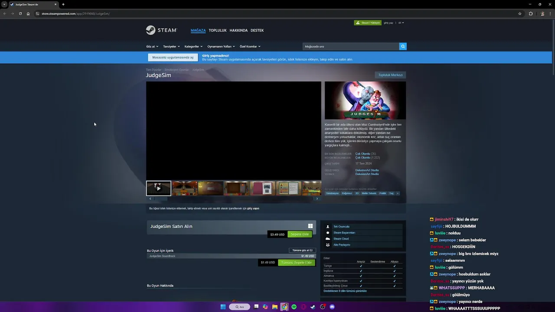Click the Windows platform icon in purchase box
Screen dimensions: 555x312
coord(310,226)
